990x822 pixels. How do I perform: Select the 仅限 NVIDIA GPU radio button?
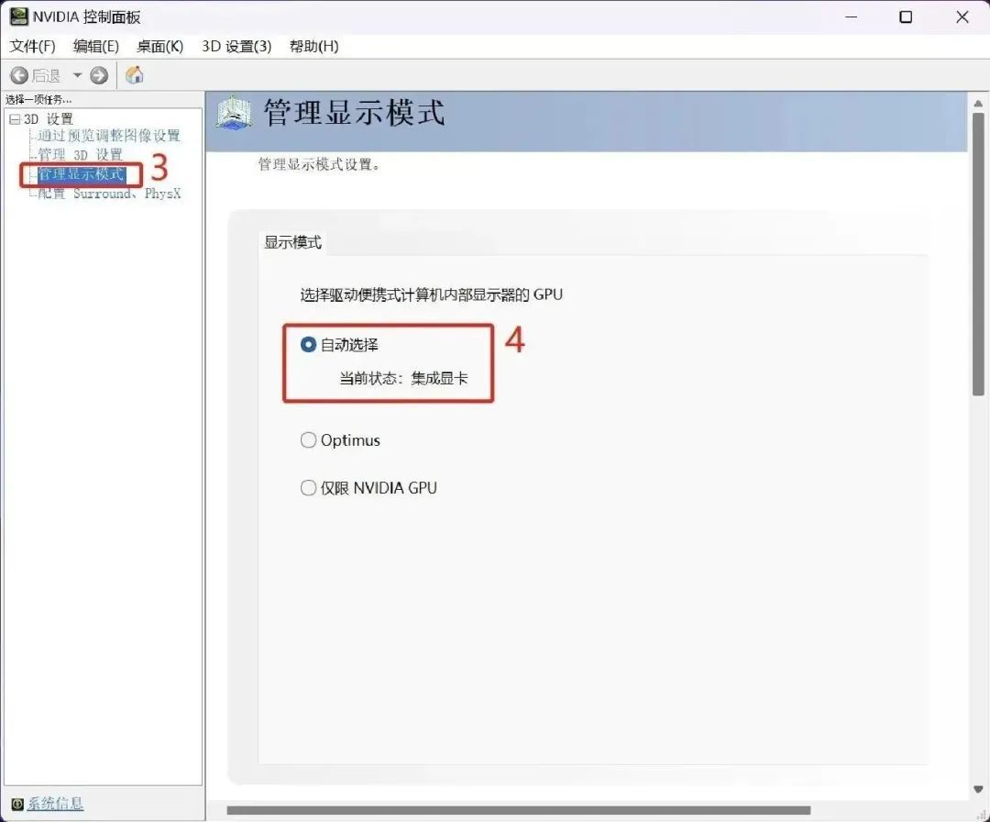[308, 488]
